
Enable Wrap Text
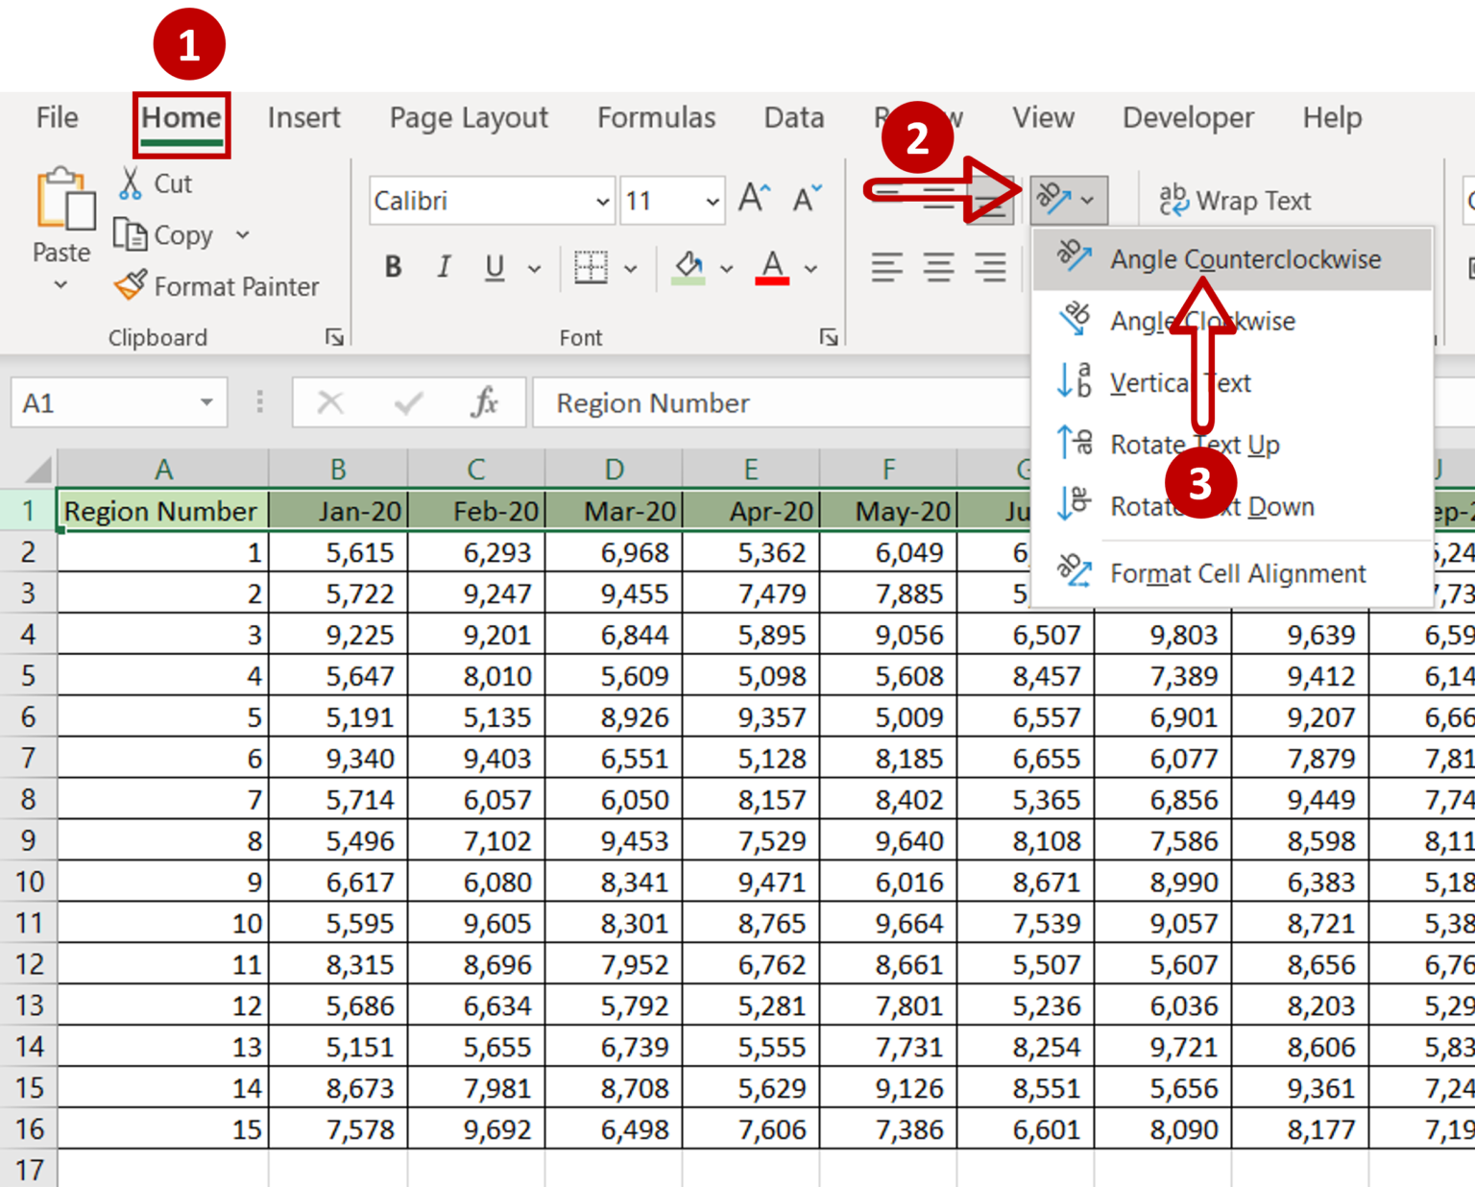click(1235, 200)
